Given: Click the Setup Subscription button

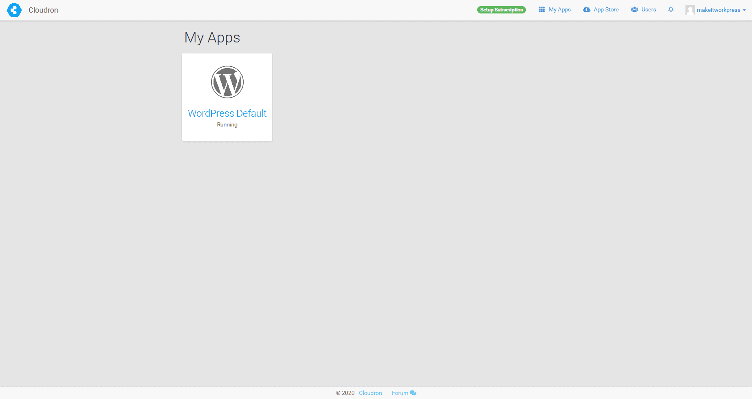Looking at the screenshot, I should (501, 9).
